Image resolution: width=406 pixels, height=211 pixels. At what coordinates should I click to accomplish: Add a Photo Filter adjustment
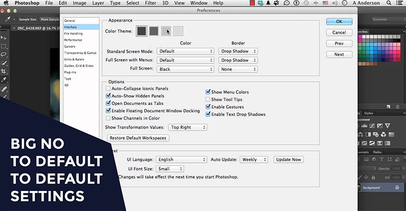[x=376, y=135]
